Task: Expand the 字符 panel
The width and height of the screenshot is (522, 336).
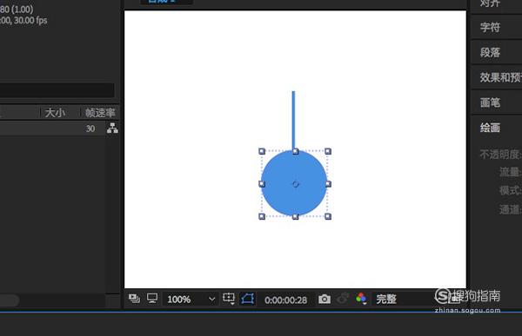Action: (490, 27)
